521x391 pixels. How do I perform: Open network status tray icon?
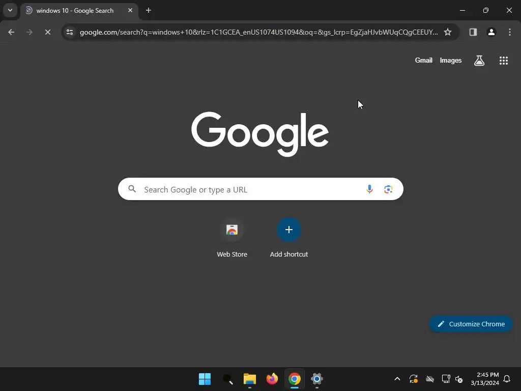point(446,379)
